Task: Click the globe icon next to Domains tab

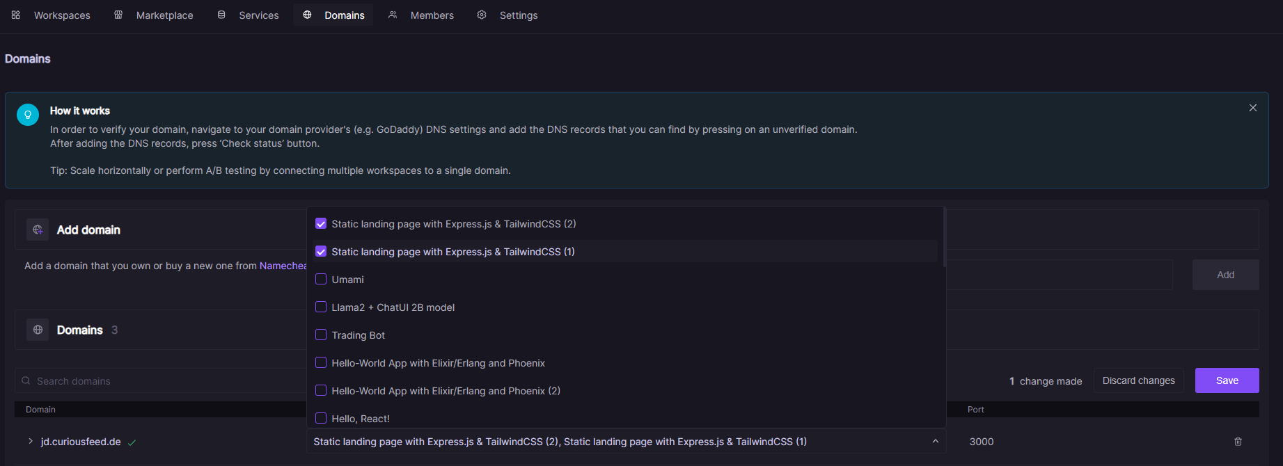Action: 308,14
